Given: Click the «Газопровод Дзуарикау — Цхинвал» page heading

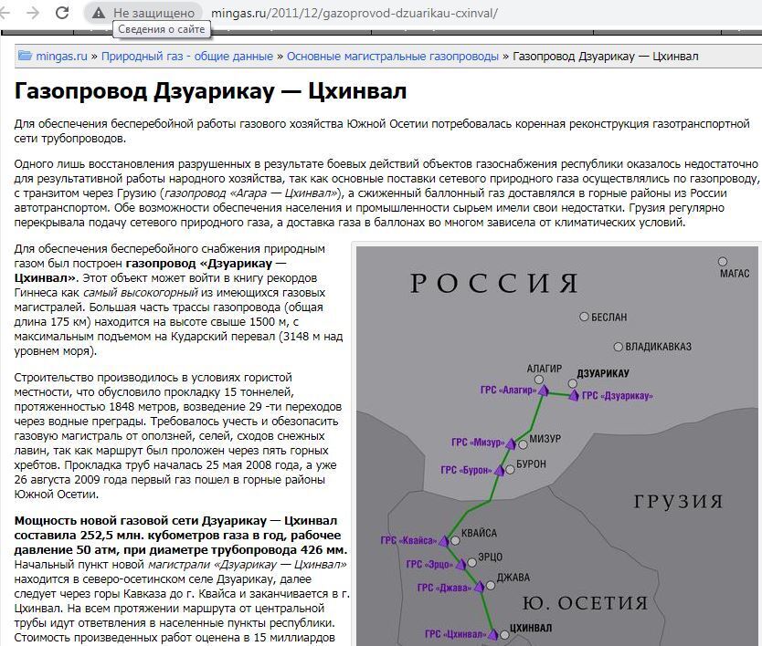Looking at the screenshot, I should pos(211,92).
